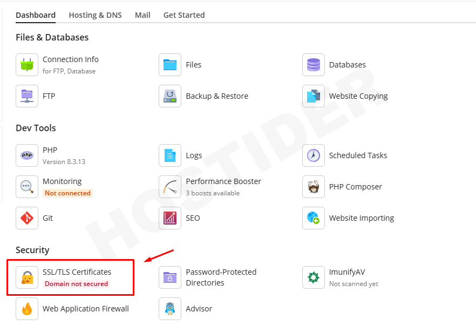Screen dimensions: 476x326
Task: Click the Scheduled Tasks clock icon
Action: click(314, 155)
